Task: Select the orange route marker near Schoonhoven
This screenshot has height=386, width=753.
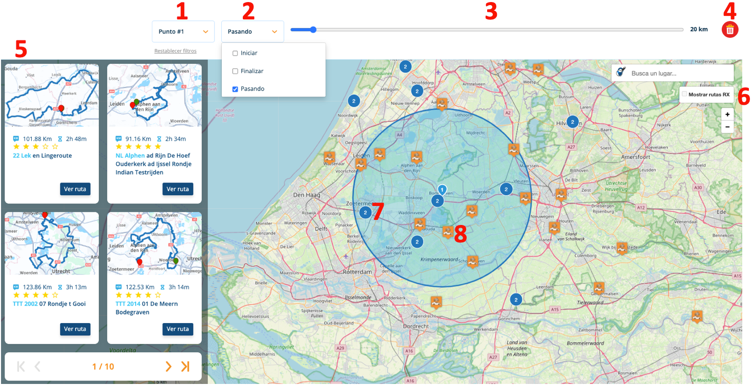Action: click(x=472, y=261)
